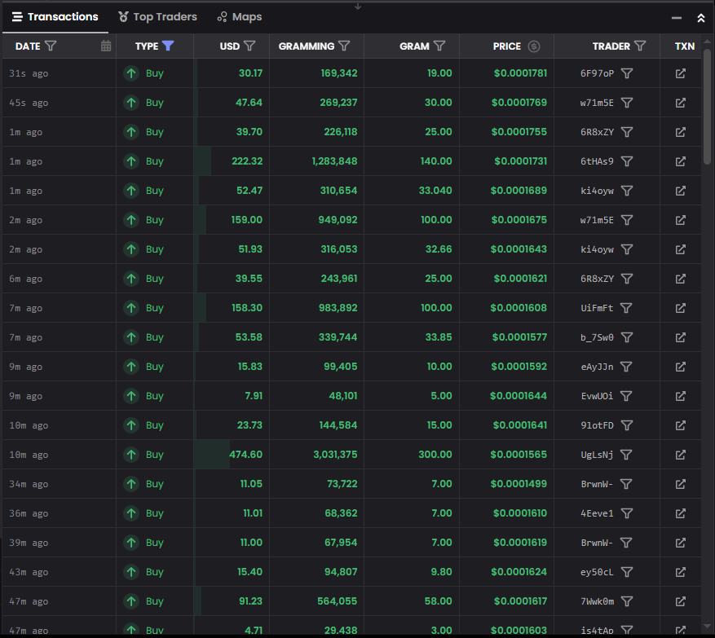Filter trades by trader 6F97oP

pos(628,73)
